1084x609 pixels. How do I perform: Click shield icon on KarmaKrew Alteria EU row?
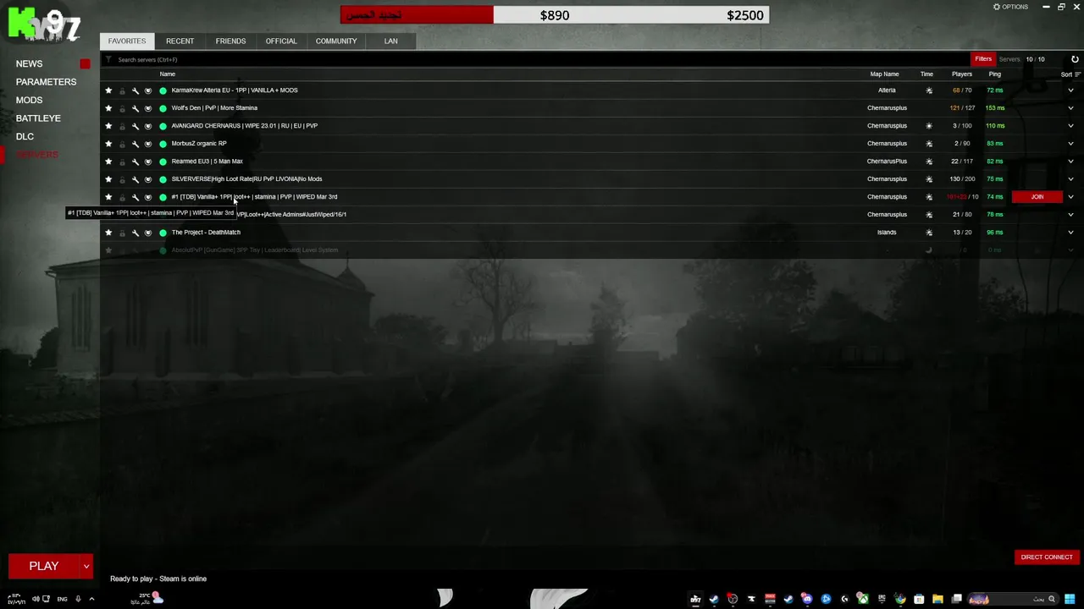click(148, 91)
